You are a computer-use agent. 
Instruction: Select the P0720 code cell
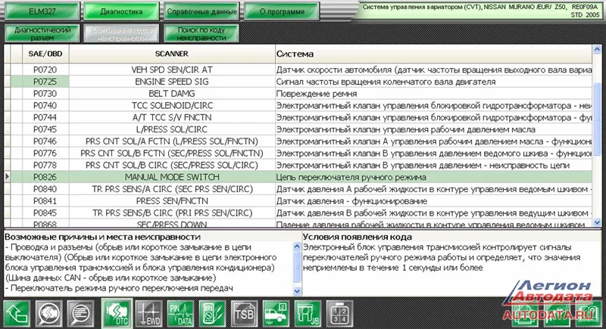click(x=45, y=70)
